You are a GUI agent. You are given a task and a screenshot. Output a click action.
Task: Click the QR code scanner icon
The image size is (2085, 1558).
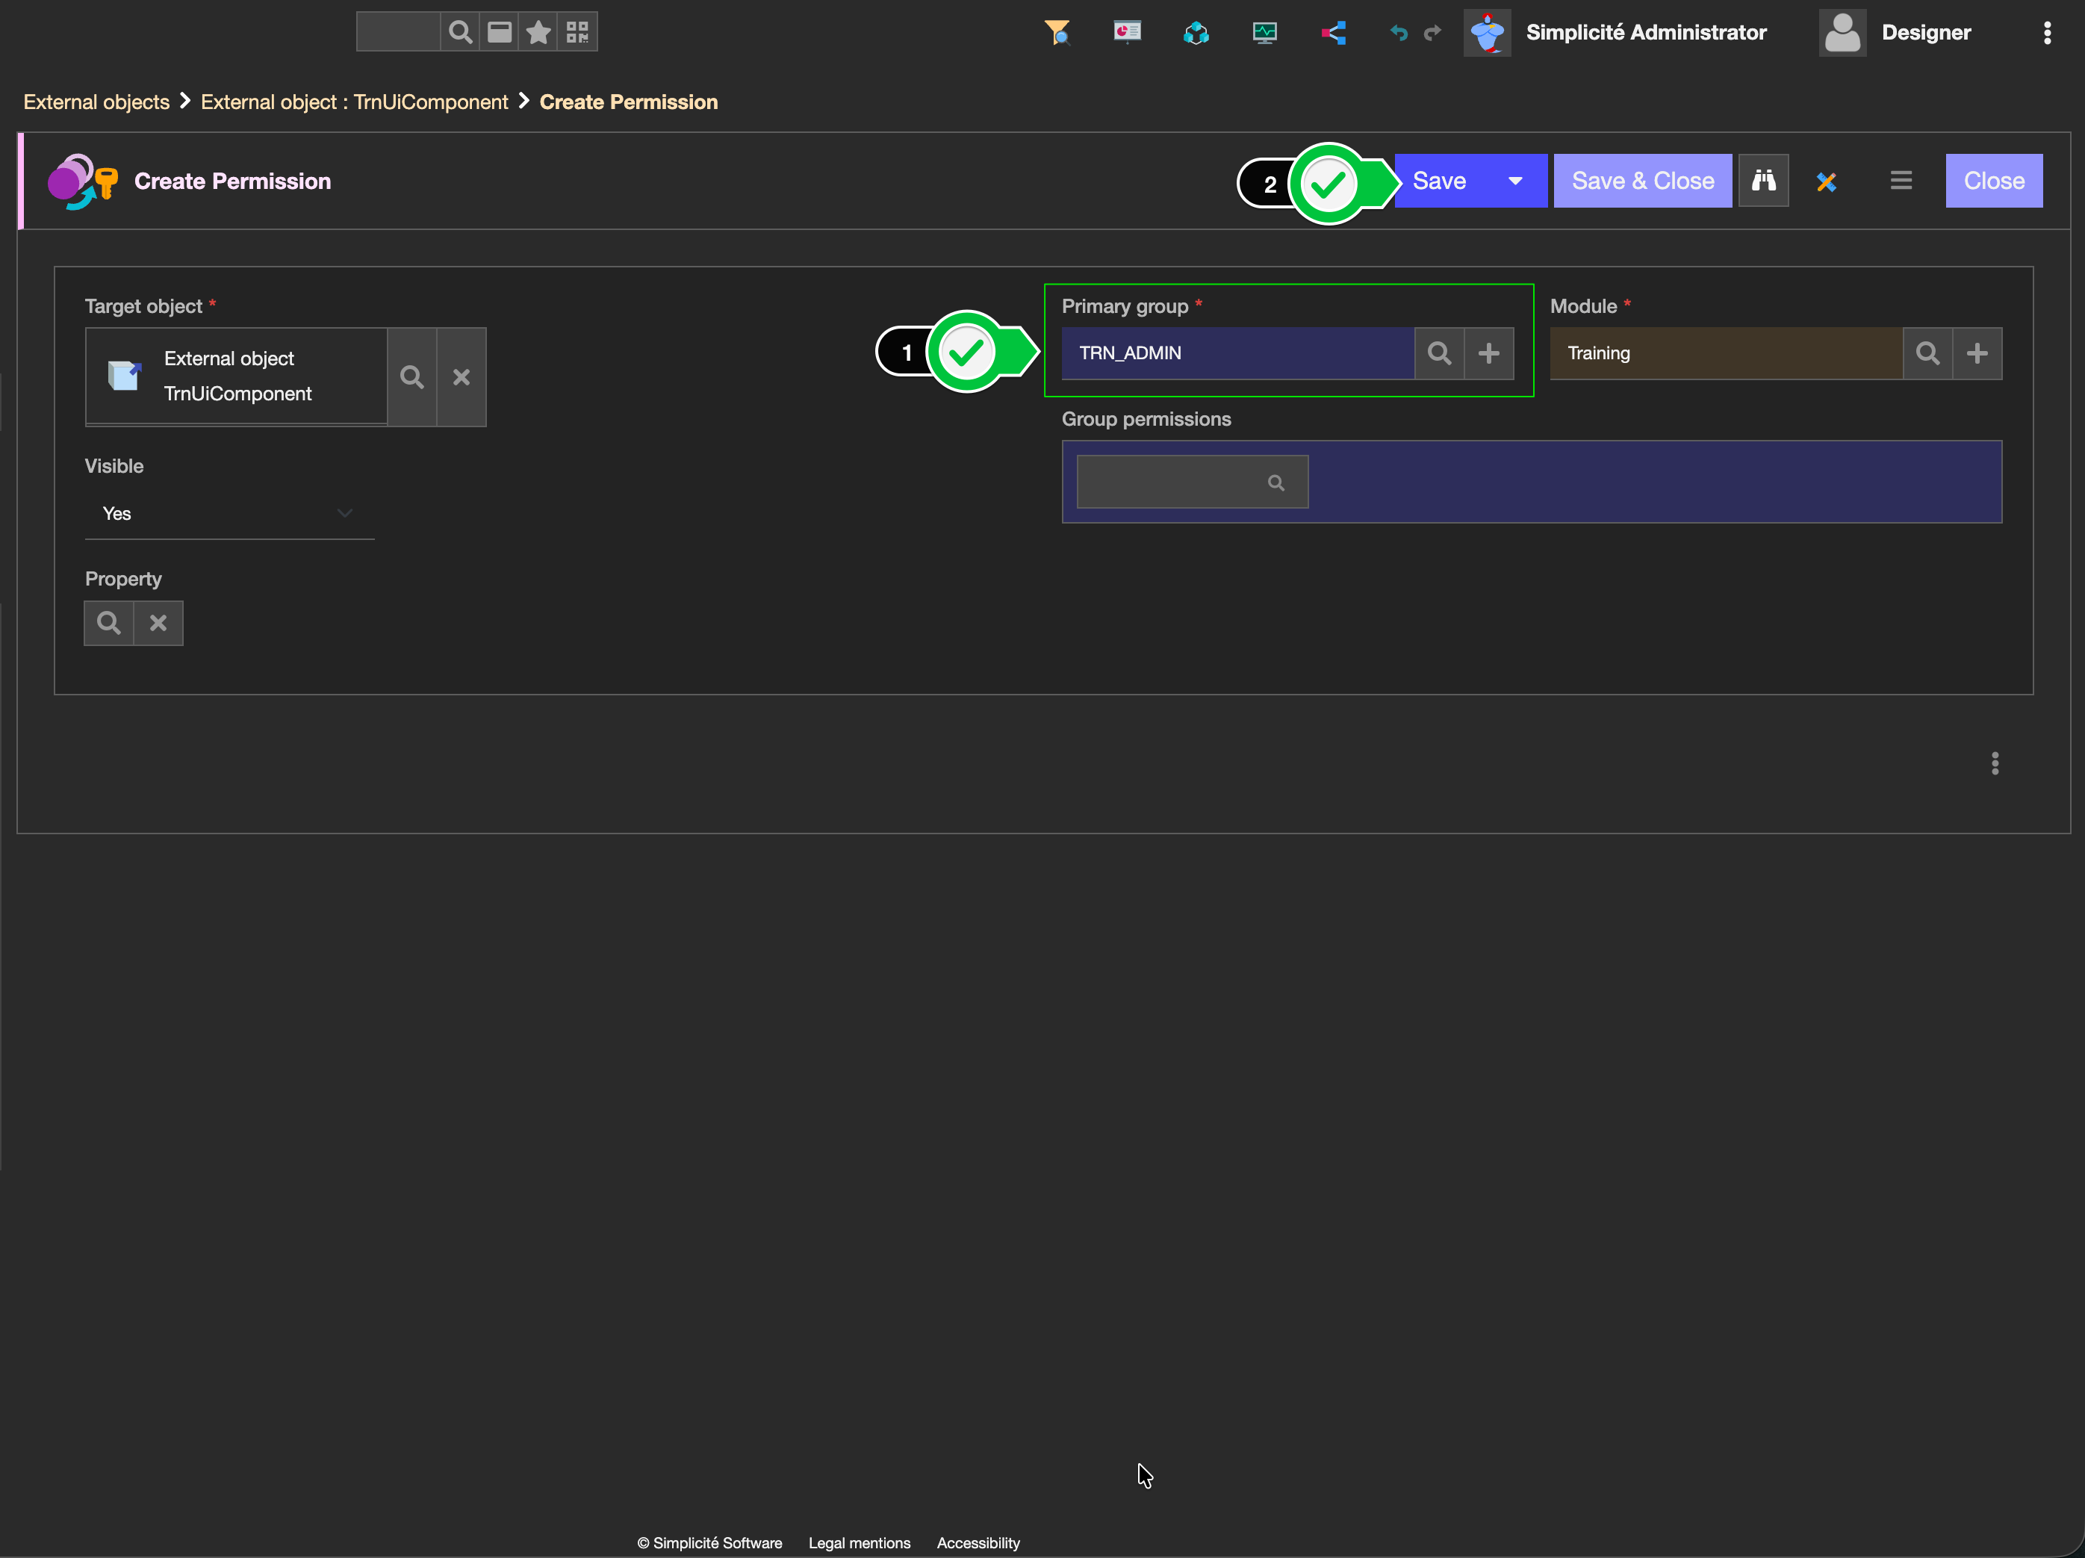click(577, 32)
